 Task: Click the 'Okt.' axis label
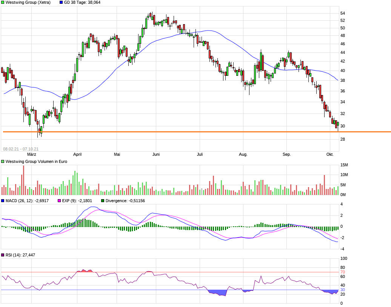pos(330,155)
